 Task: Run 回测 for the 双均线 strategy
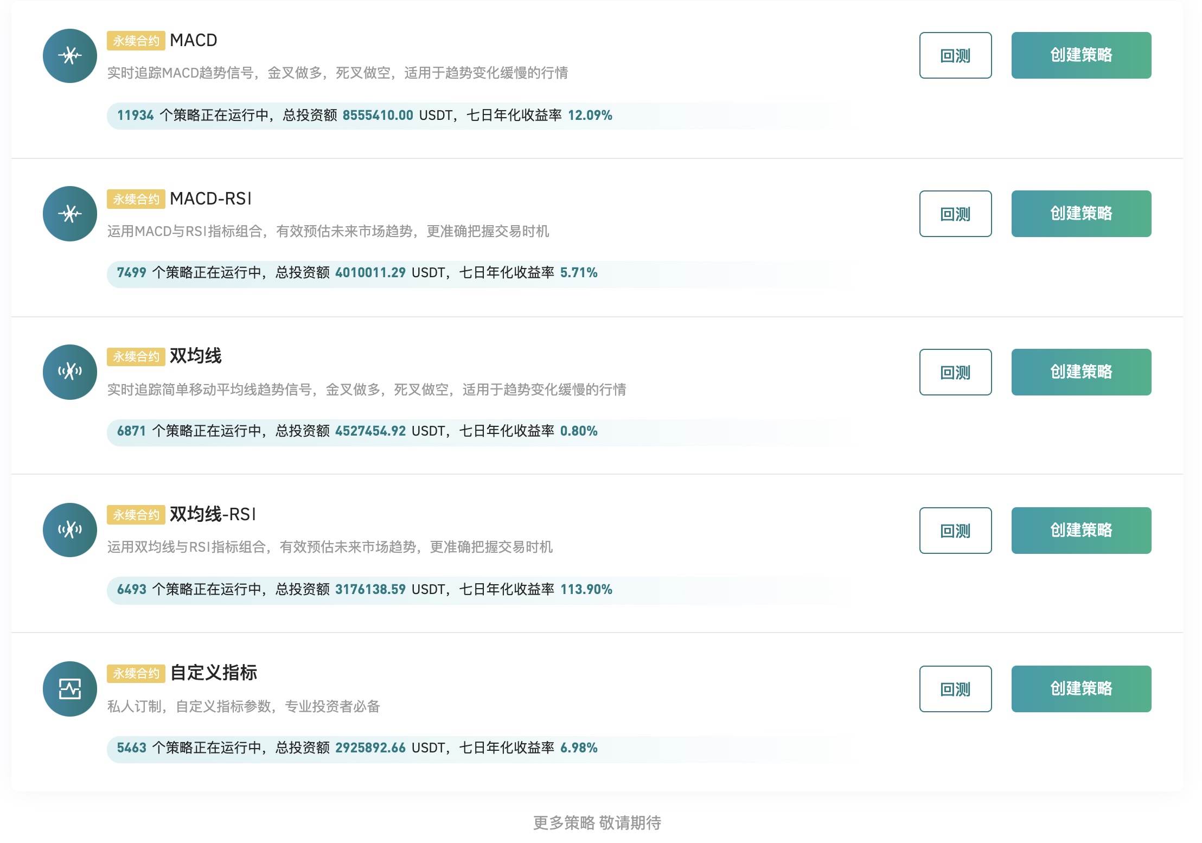(x=955, y=372)
